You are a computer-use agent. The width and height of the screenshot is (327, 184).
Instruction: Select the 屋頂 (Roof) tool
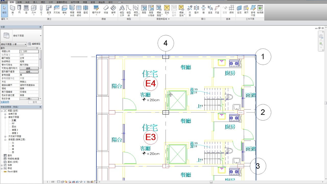49,10
